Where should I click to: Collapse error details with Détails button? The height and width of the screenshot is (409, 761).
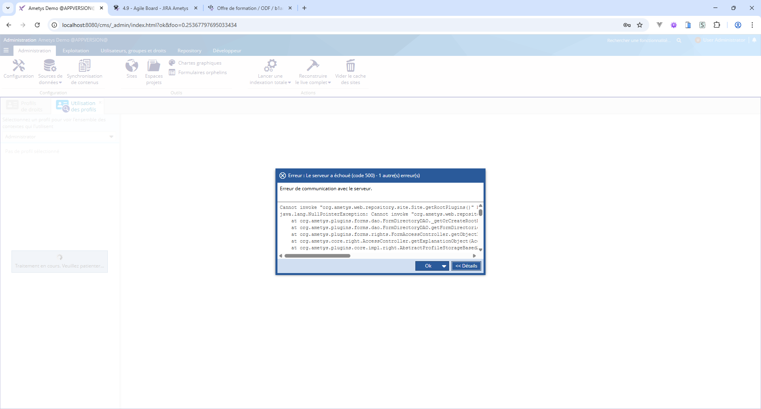pyautogui.click(x=466, y=266)
